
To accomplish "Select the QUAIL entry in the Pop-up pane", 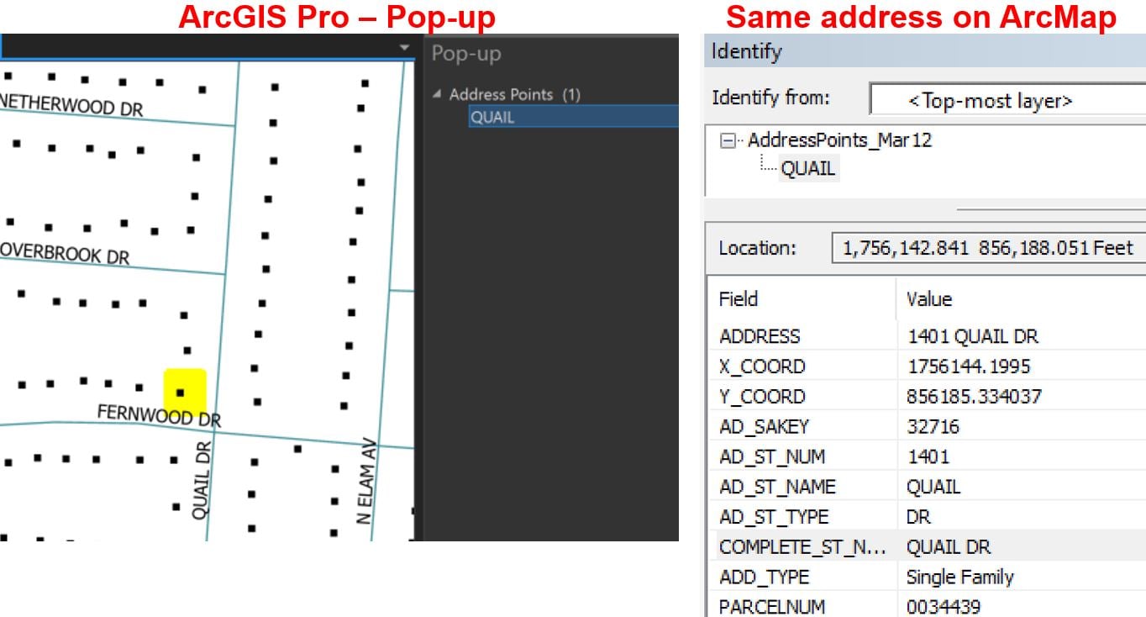I will [573, 117].
